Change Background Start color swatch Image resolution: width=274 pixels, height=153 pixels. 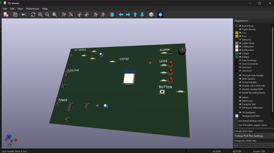[x=237, y=116]
